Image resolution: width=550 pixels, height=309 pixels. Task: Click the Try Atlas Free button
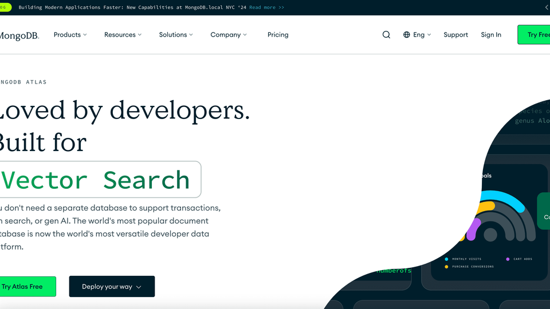click(27, 287)
